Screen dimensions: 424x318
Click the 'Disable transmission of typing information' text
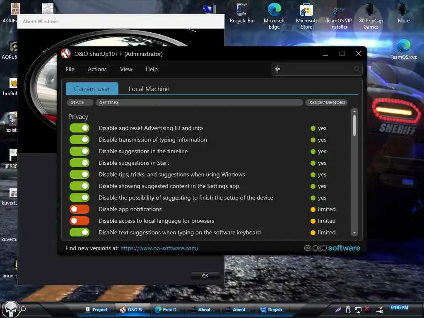153,140
